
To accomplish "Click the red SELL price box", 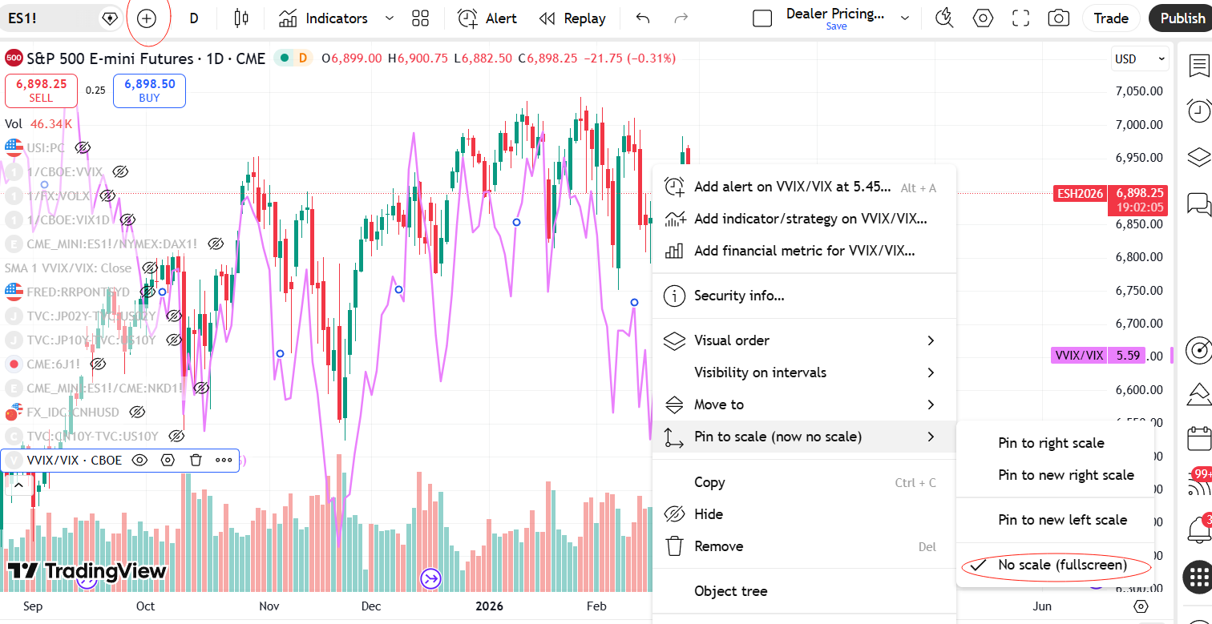I will click(41, 90).
